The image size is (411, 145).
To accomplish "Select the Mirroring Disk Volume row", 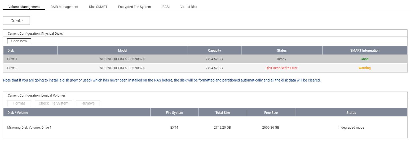I will 29,128.
